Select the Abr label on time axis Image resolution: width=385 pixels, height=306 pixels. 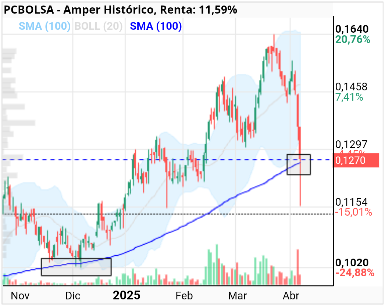point(291,296)
